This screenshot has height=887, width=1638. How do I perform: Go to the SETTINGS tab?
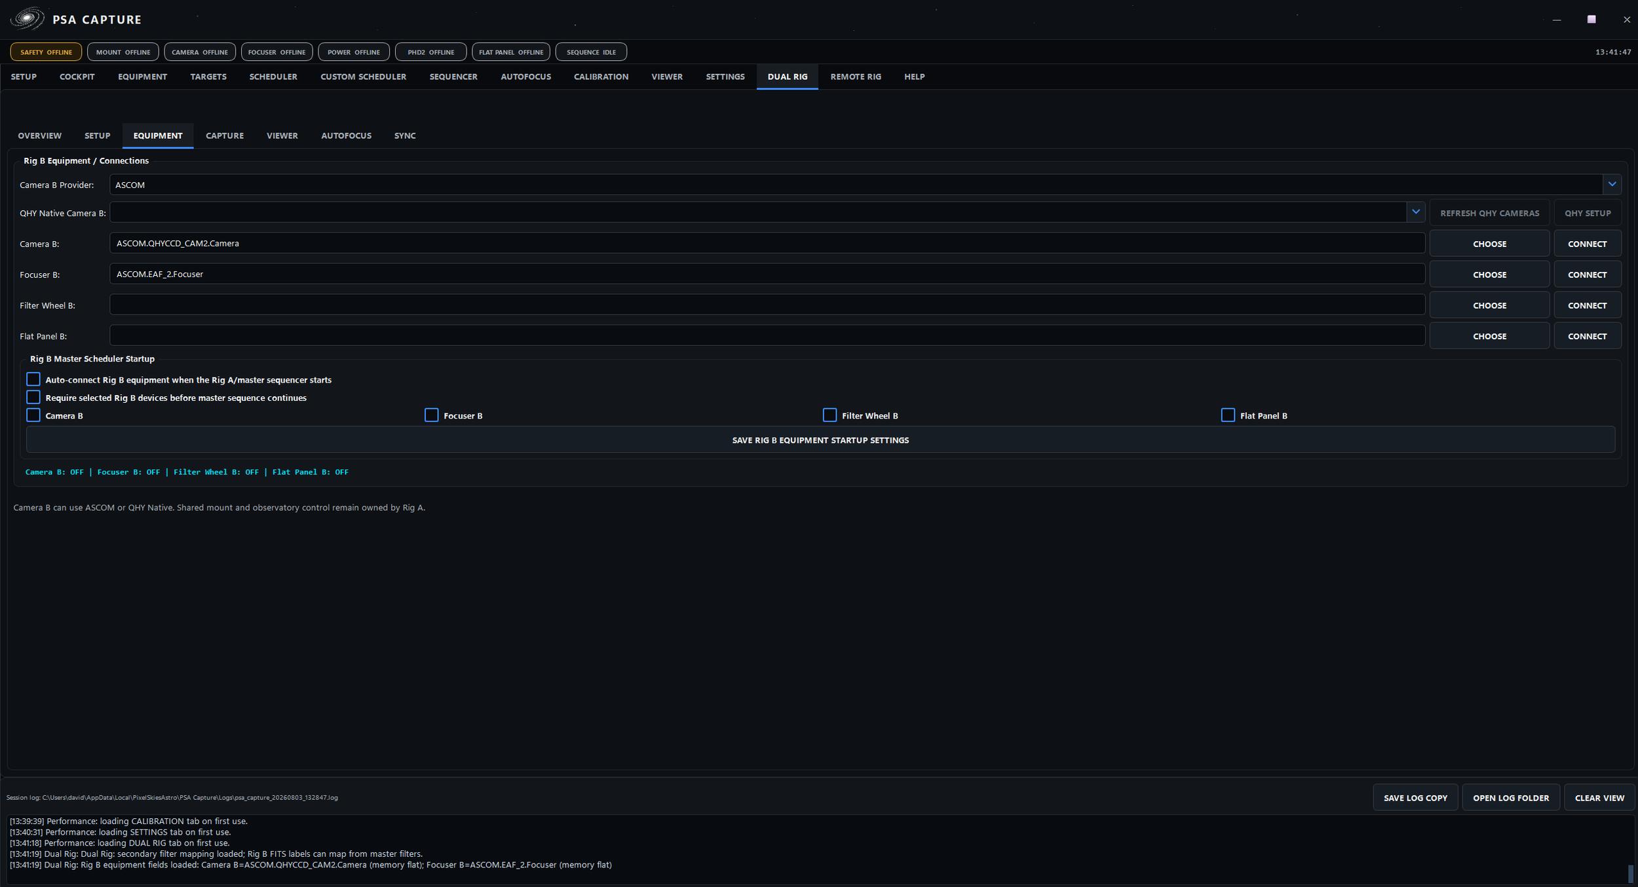[725, 77]
